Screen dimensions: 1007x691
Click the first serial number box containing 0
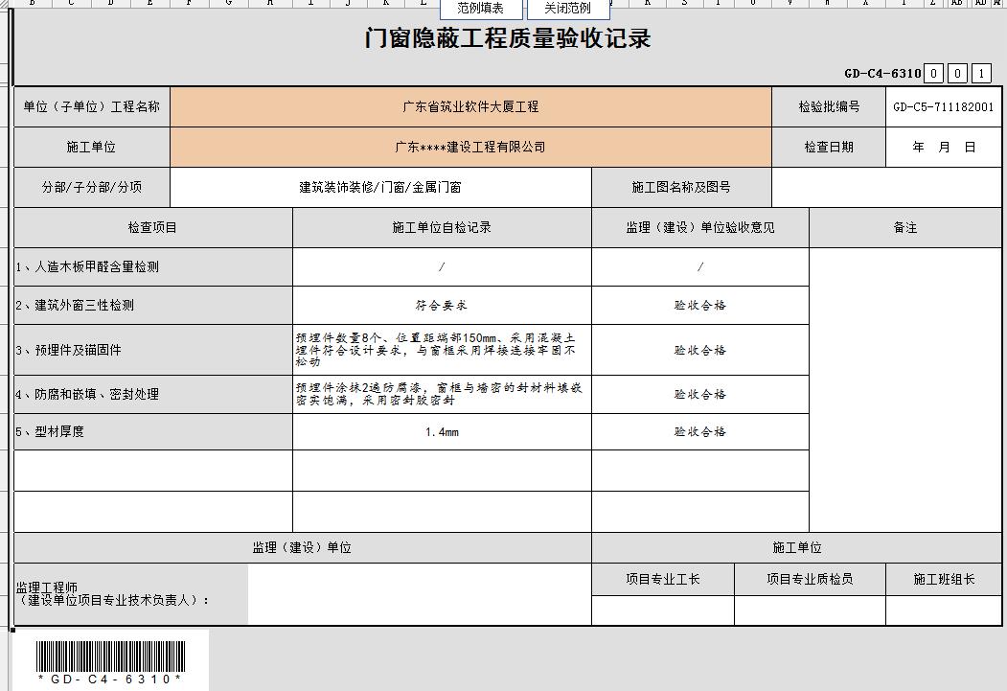(934, 73)
